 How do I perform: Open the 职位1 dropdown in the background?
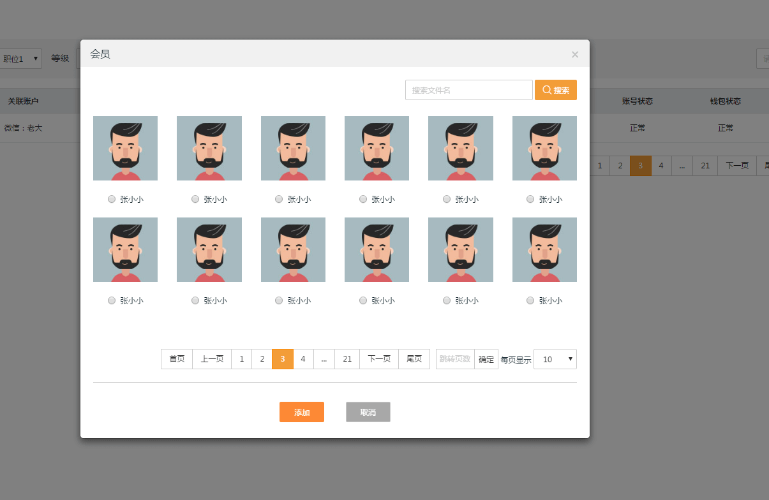click(x=20, y=59)
